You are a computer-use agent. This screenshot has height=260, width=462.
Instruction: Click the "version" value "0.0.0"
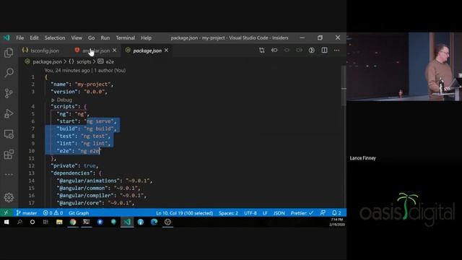94,92
